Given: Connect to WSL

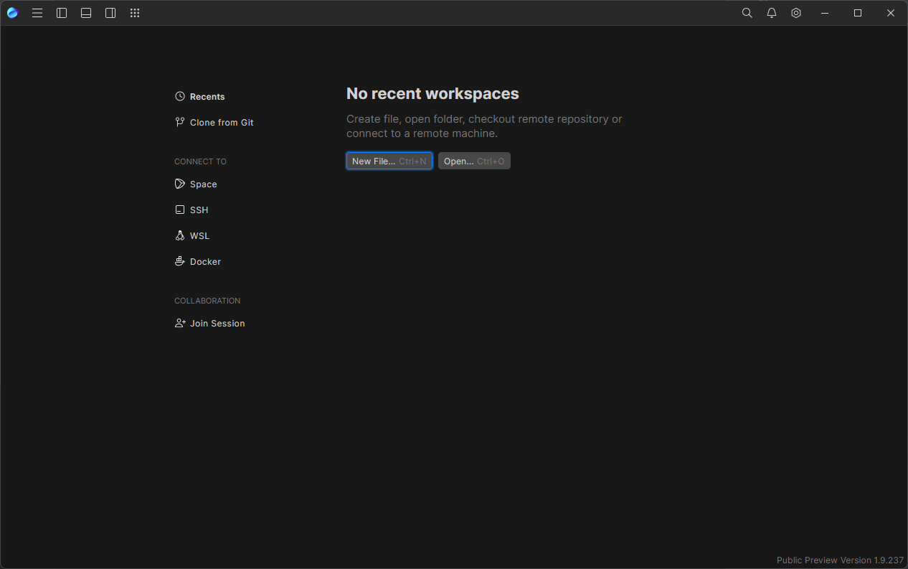Looking at the screenshot, I should 192,236.
